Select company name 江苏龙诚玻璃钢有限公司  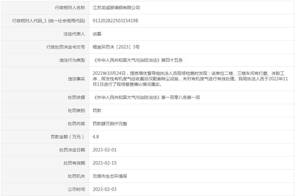coord(116,8)
